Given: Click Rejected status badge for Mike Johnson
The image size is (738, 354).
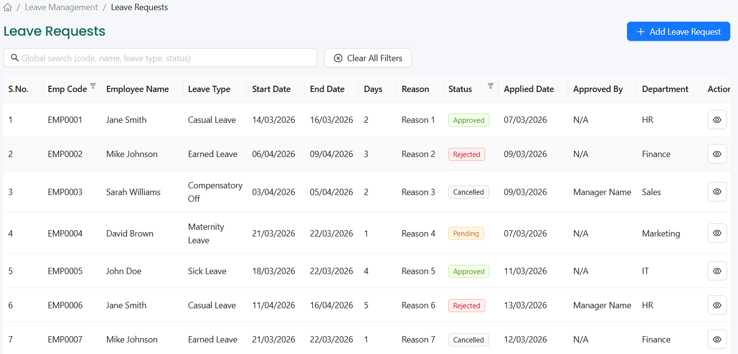Looking at the screenshot, I should coord(466,155).
